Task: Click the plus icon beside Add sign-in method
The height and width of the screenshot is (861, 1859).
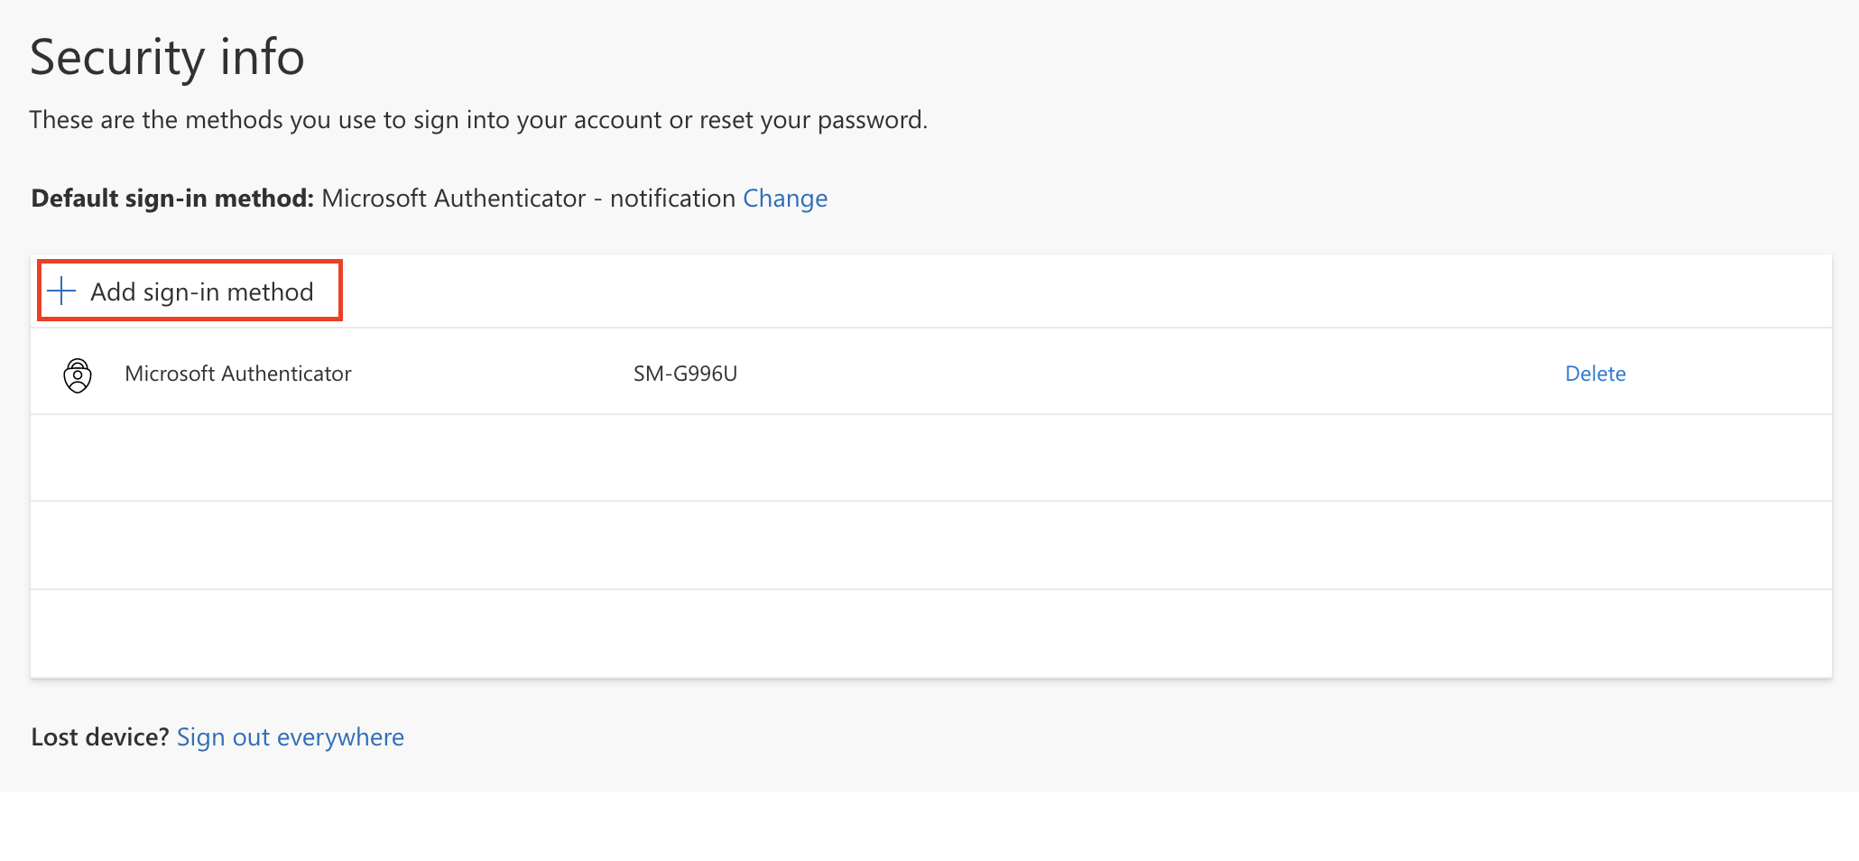Action: 61,292
